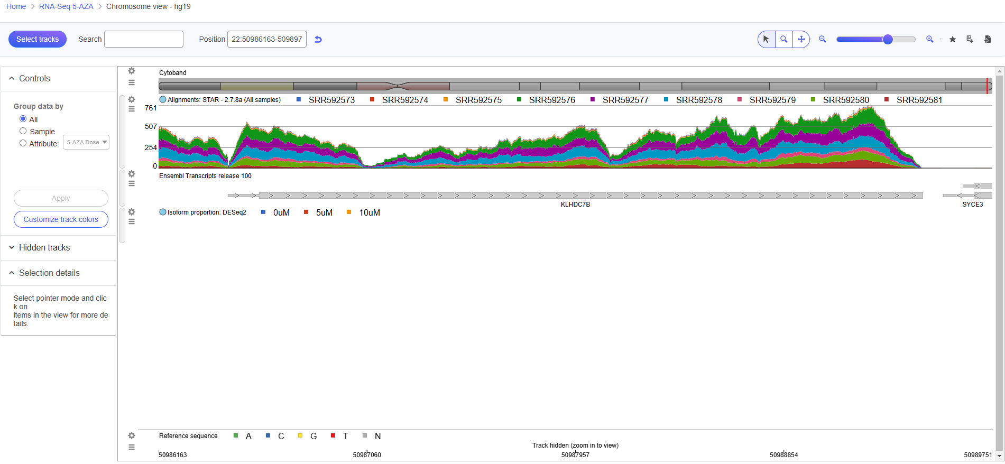Screen dimensions: 1005x464
Task: Select the 'Attribute' radio option
Action: tap(23, 143)
